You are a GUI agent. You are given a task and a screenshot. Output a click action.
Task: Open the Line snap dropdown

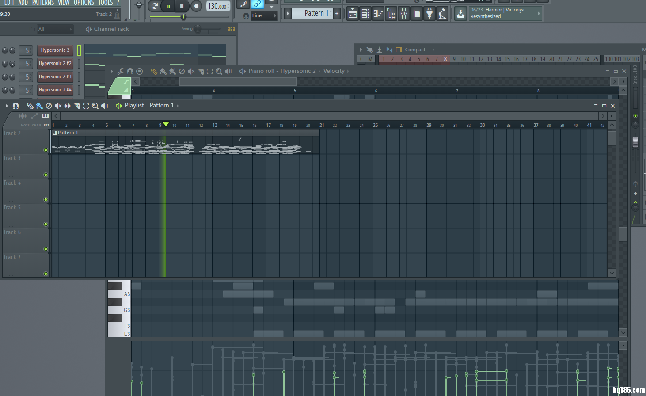pos(264,15)
